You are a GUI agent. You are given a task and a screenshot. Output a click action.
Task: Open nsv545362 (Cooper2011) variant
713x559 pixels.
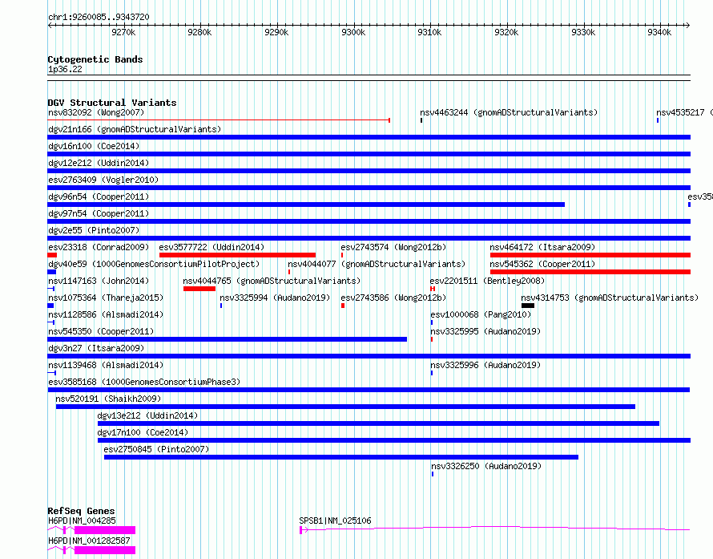542,264
